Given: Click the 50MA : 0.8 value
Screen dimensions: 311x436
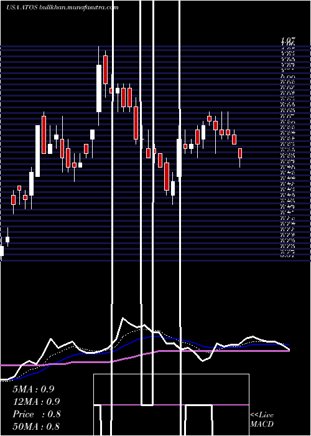Looking at the screenshot, I should click(x=36, y=426).
